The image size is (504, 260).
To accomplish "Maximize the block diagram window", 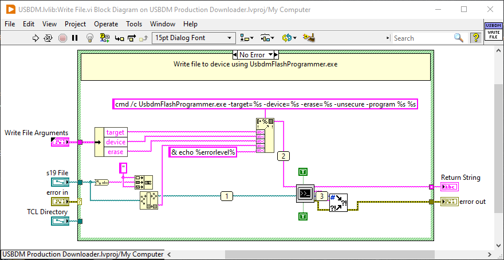I will tap(464, 9).
